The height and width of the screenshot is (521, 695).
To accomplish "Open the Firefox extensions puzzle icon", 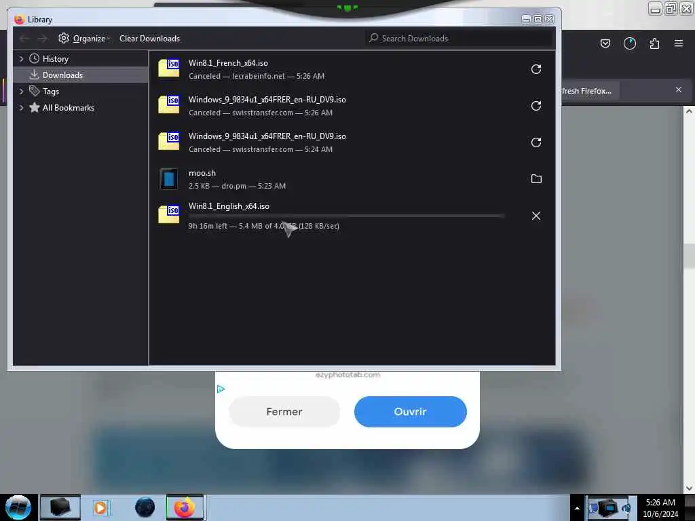I will (x=654, y=43).
